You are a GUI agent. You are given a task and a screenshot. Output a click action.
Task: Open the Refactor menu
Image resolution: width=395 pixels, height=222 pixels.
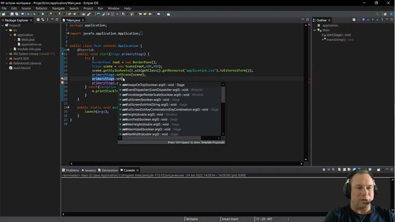(41, 8)
